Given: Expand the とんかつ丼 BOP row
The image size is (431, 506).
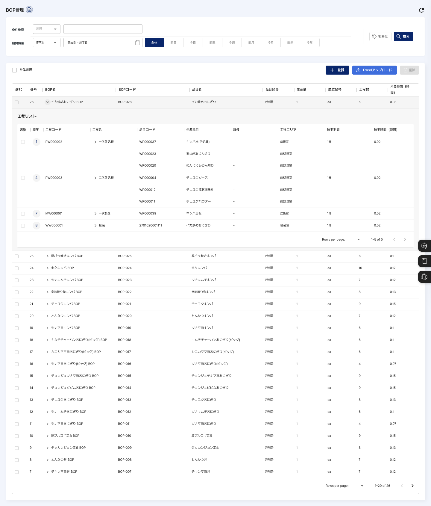Looking at the screenshot, I should (x=47, y=460).
